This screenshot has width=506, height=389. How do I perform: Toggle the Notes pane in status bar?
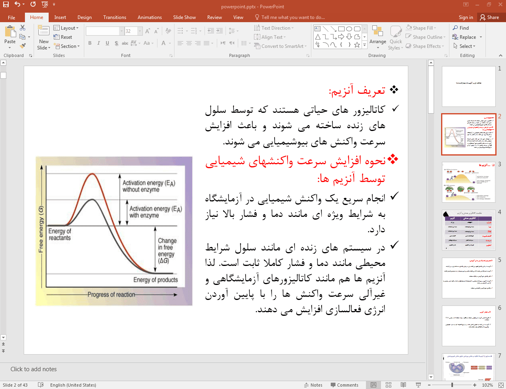313,385
